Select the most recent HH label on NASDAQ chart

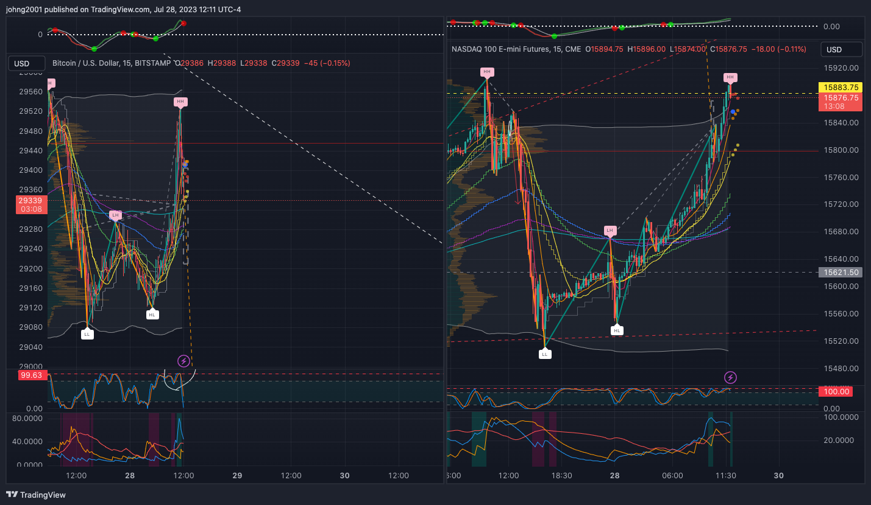pyautogui.click(x=730, y=77)
